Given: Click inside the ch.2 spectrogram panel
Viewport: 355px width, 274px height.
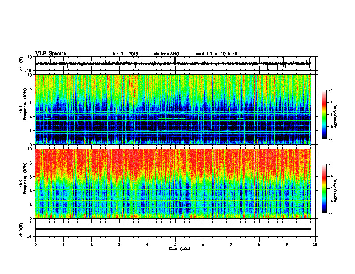Looking at the screenshot, I should [x=173, y=184].
